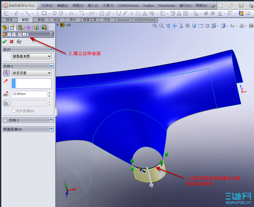Select the Sketch Text tool
Viewport: 254px width, 207px height.
pos(144,13)
